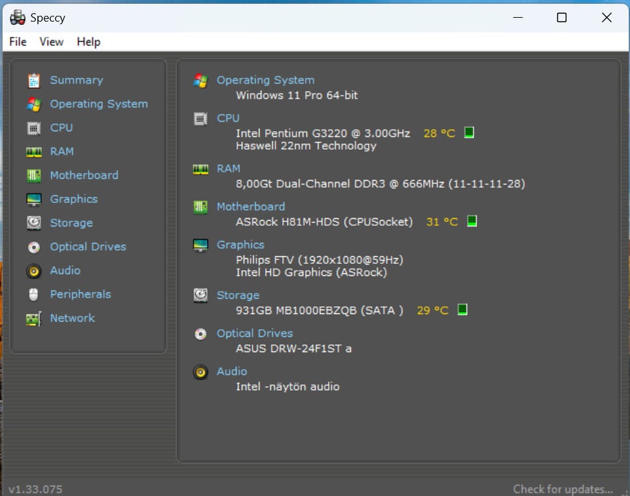The height and width of the screenshot is (496, 630).
Task: Click the Summary clipboard icon in sidebar
Action: click(x=33, y=80)
